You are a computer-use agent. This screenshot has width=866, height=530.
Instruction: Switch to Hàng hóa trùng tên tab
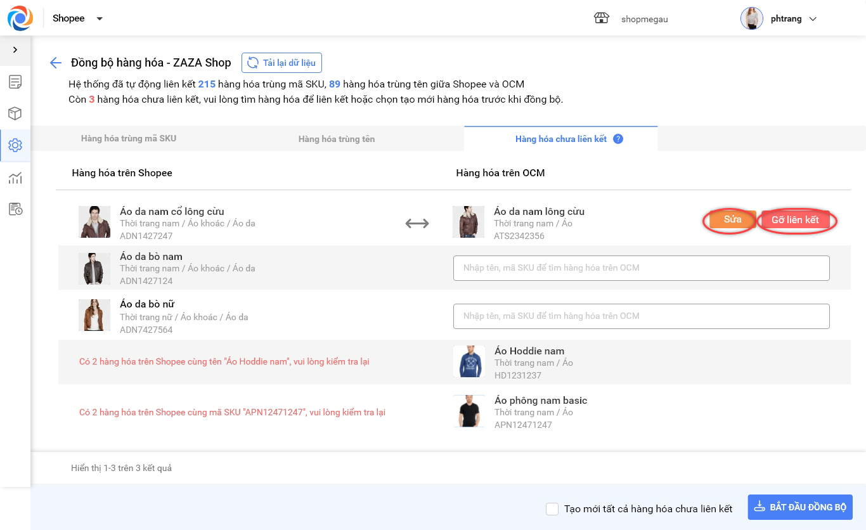click(337, 139)
